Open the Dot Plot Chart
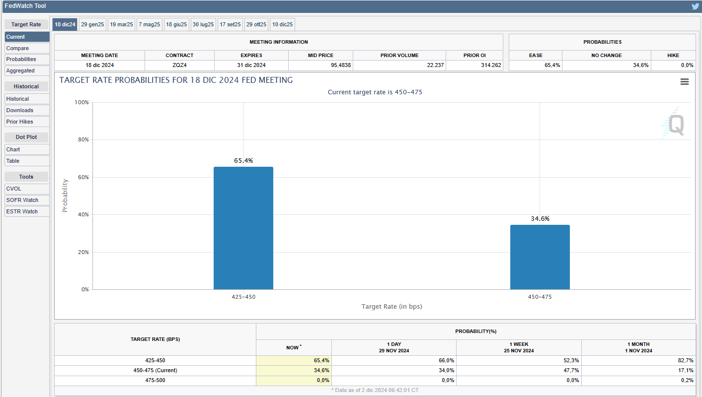The width and height of the screenshot is (702, 397). pos(27,149)
